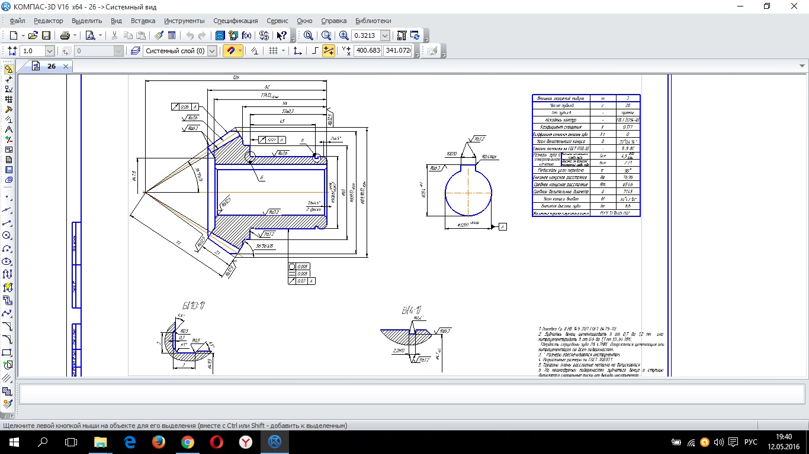This screenshot has width=809, height=454.
Task: Cut the selection with the scissors icon
Action: [115, 35]
